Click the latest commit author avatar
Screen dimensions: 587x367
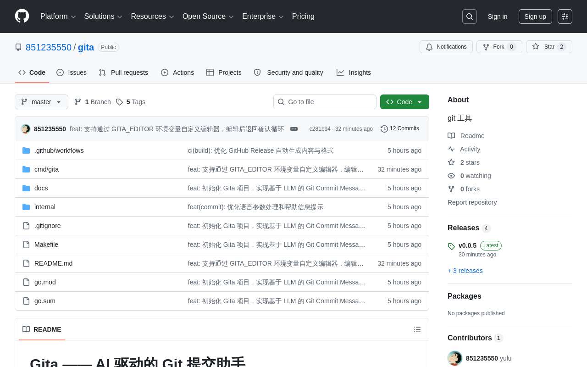pos(26,129)
